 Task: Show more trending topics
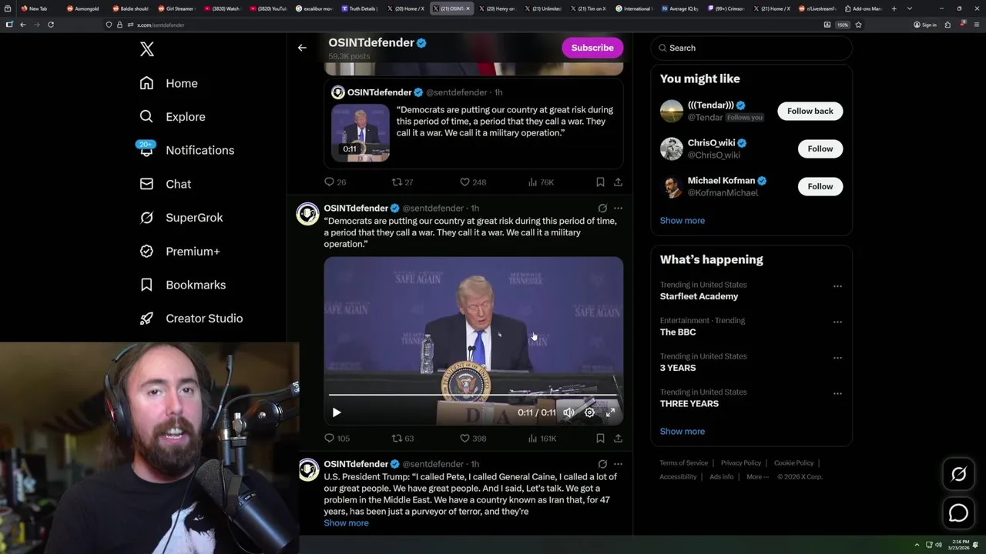tap(682, 432)
